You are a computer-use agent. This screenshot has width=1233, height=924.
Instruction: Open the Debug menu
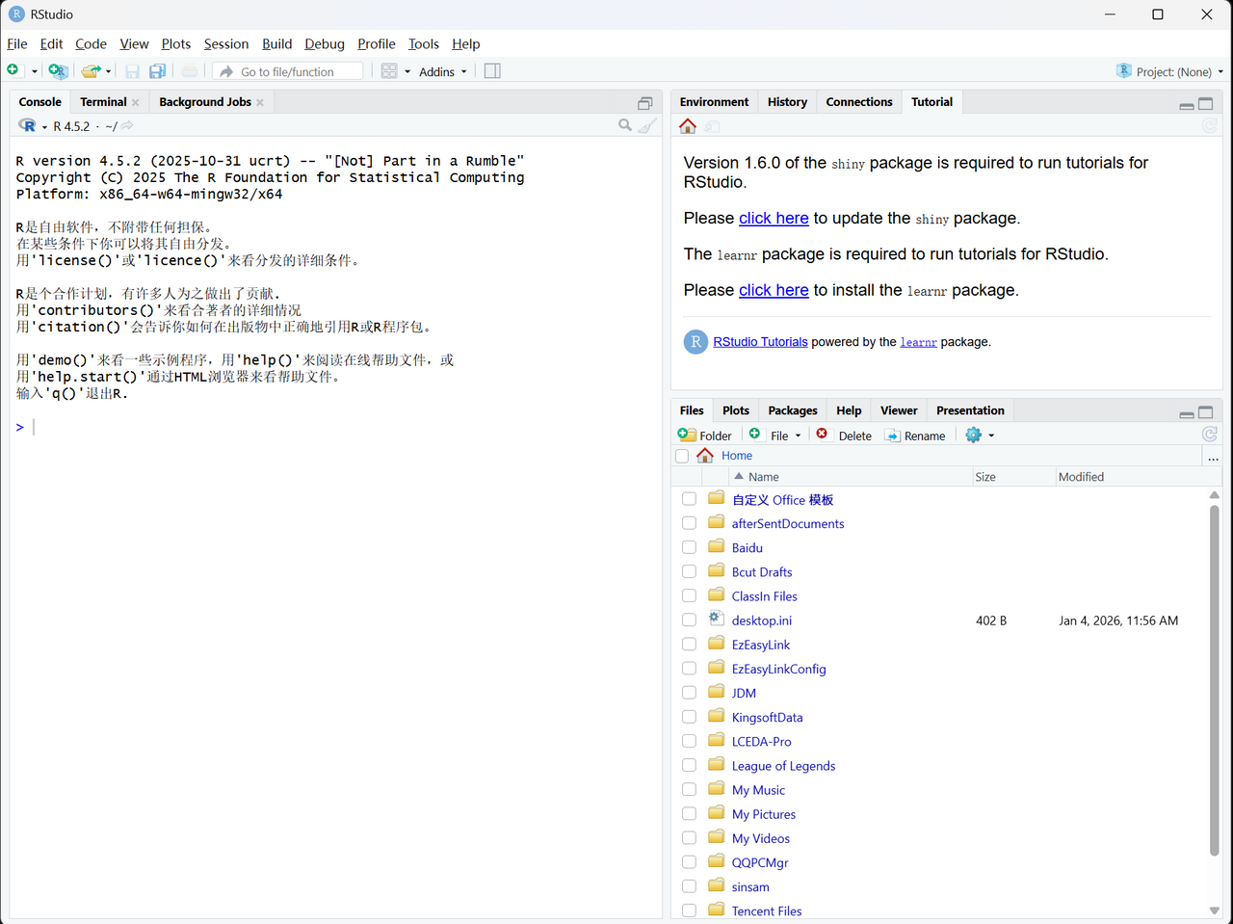tap(324, 43)
